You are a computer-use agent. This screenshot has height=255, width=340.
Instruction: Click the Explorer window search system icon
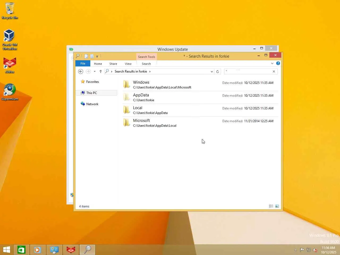coord(78,56)
